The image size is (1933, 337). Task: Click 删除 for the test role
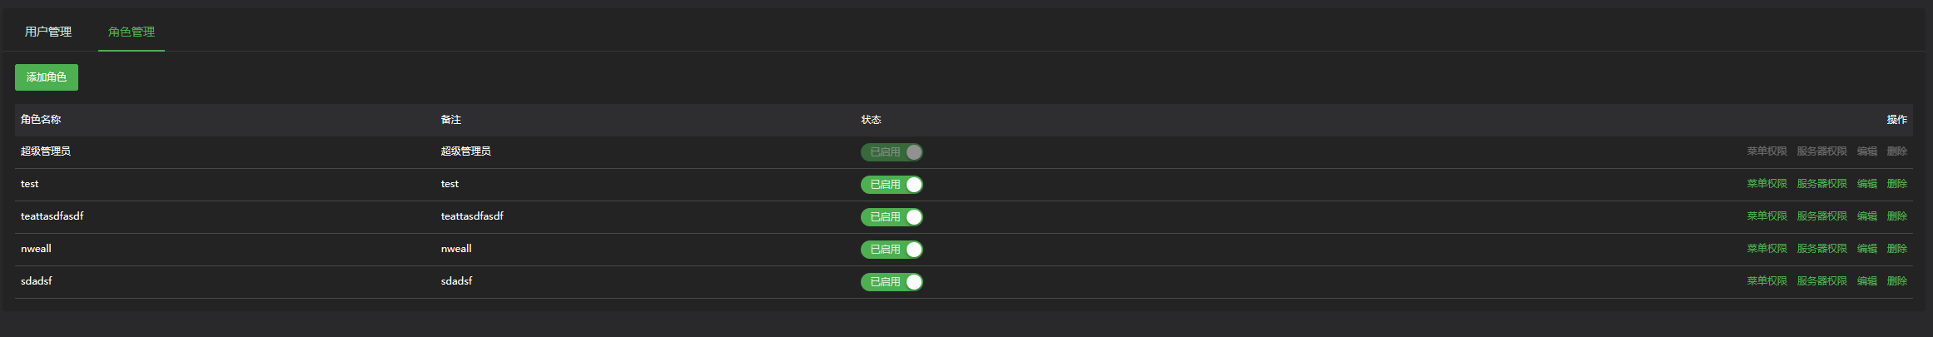pyautogui.click(x=1896, y=184)
